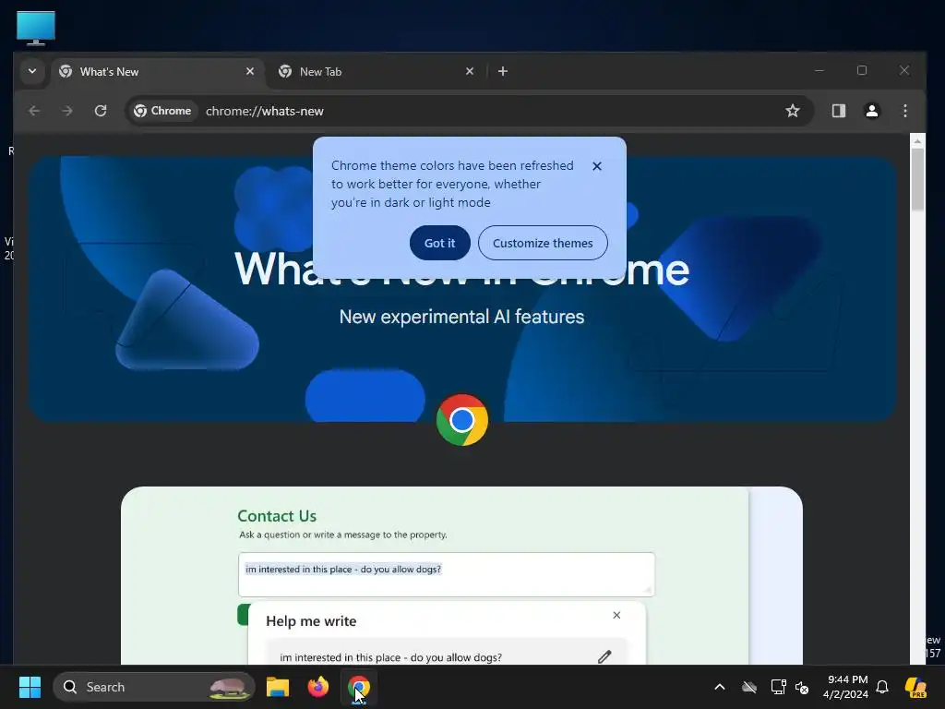Reload the page
The image size is (945, 709).
point(101,111)
